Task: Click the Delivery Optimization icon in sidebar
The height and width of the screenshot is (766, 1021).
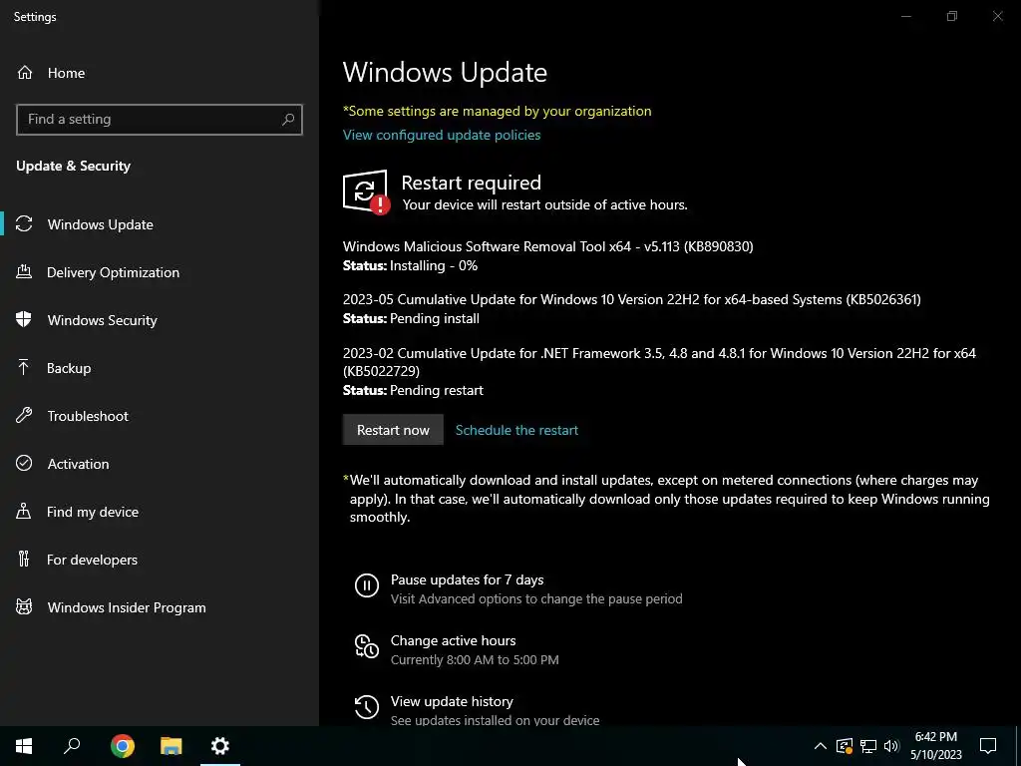Action: pos(24,272)
